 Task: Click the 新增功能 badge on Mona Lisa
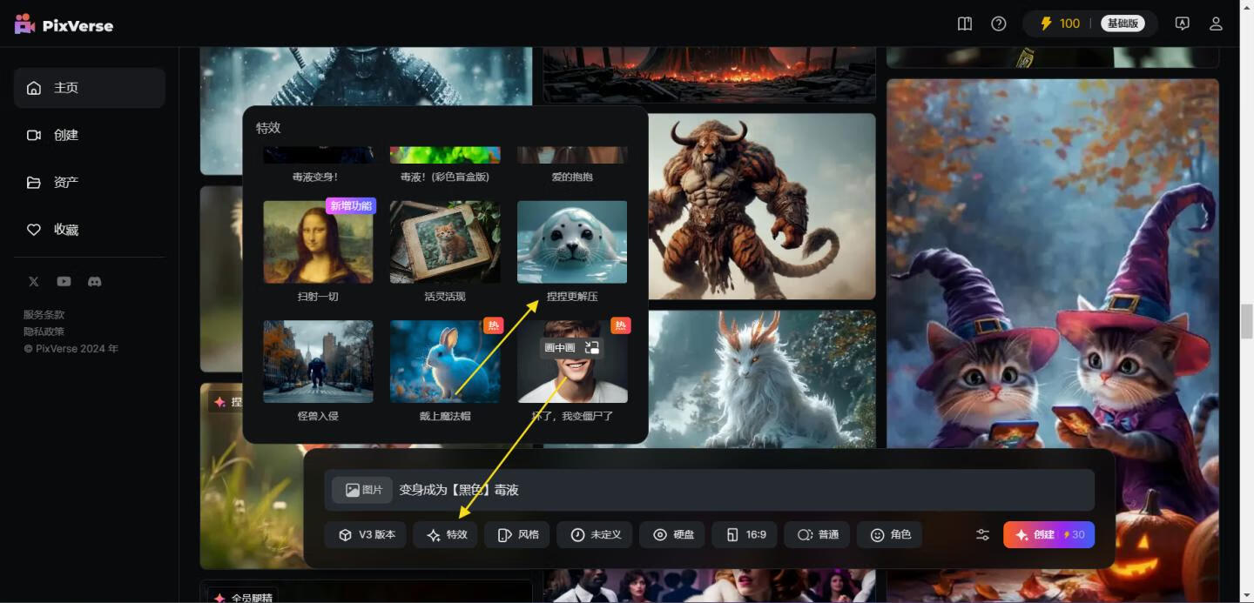point(351,205)
